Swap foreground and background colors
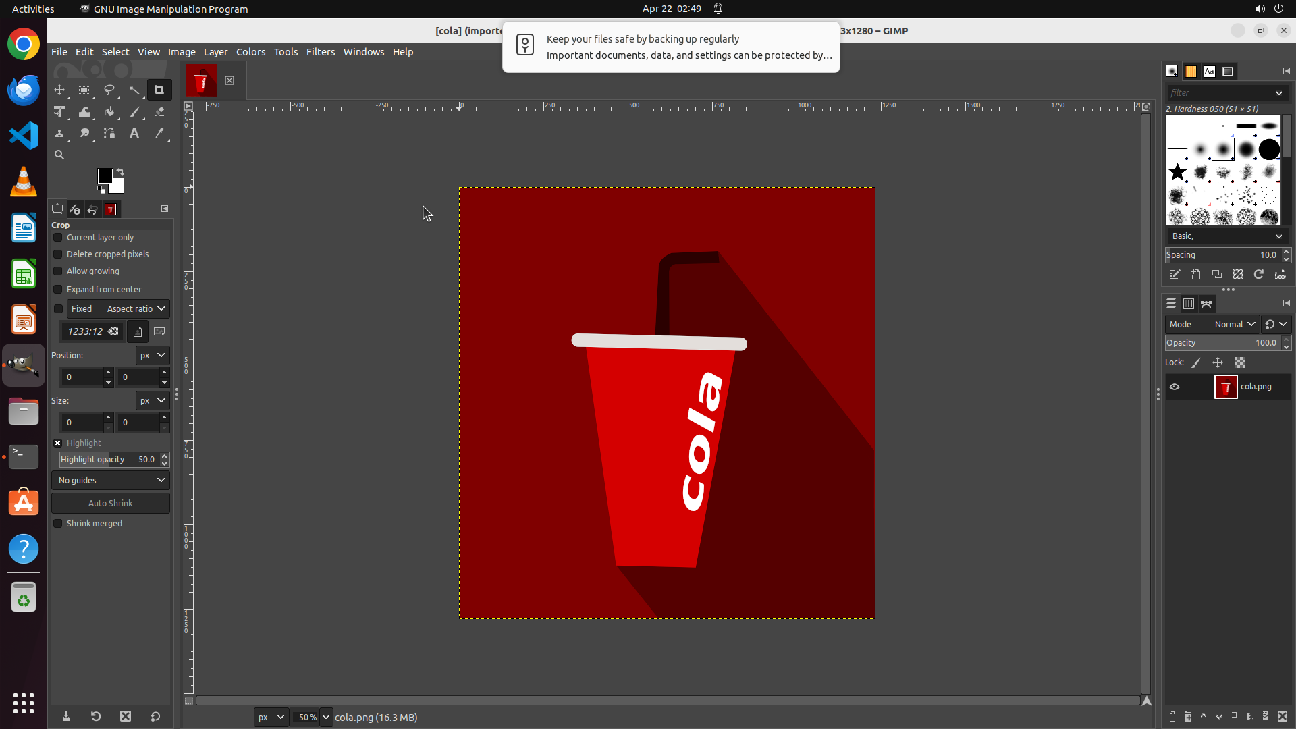This screenshot has width=1296, height=729. click(120, 172)
